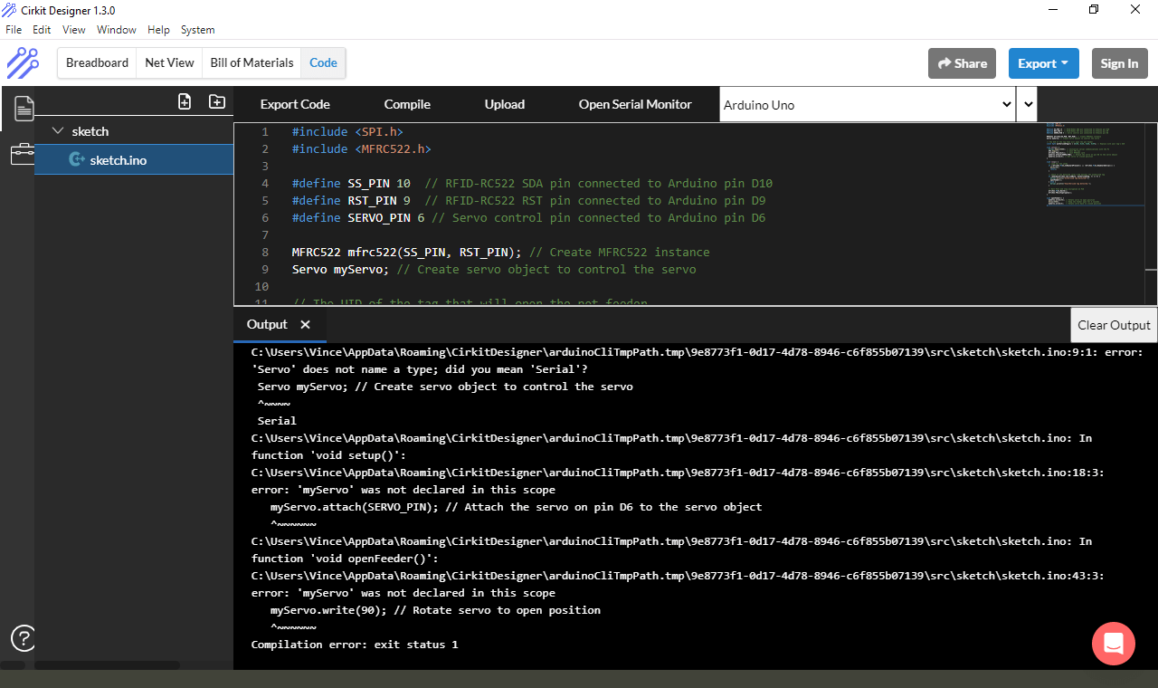Click the file panel horizontal scrollbar

[107, 664]
